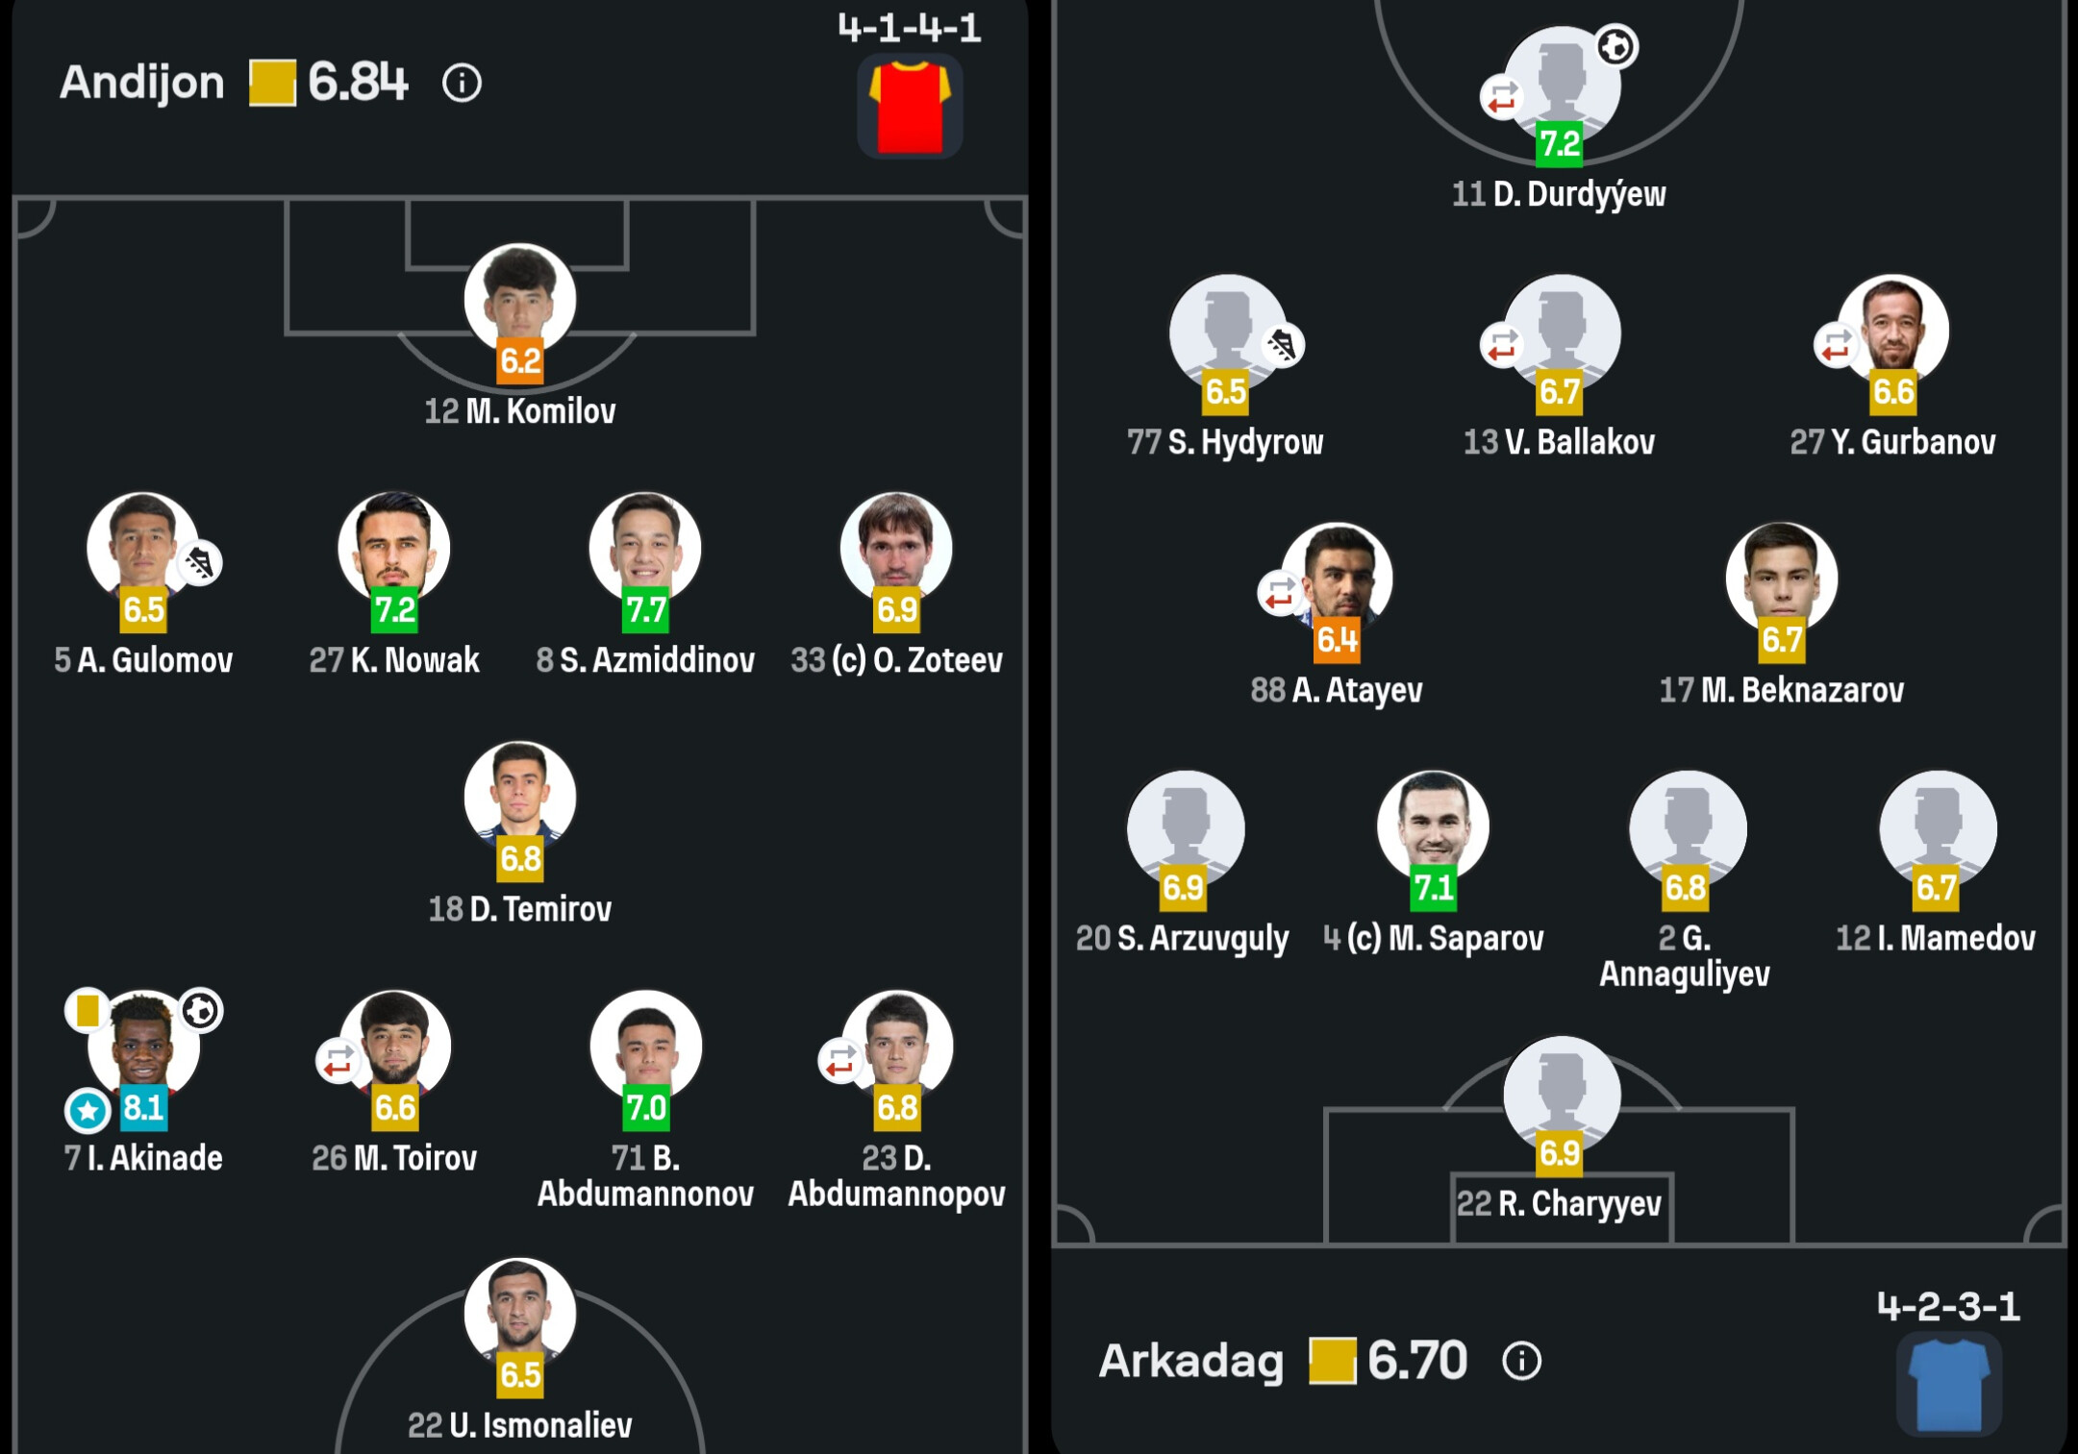Click the assist boot icon on S. Hydyrow
The image size is (2078, 1454).
point(1282,345)
